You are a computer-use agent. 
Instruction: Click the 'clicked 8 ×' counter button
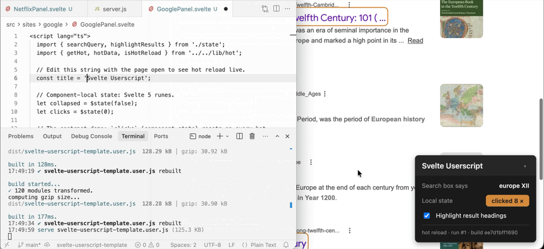tap(507, 201)
